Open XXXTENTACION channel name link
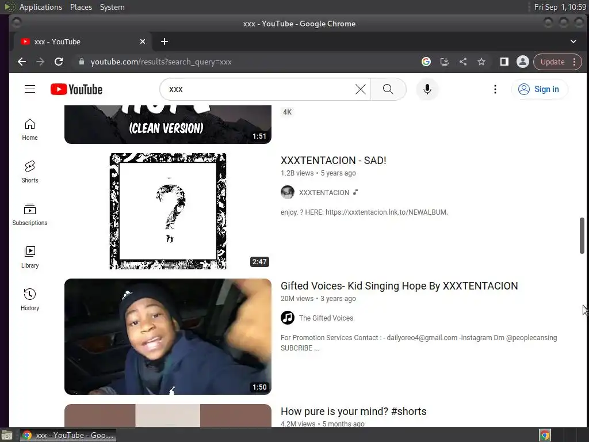 click(324, 192)
